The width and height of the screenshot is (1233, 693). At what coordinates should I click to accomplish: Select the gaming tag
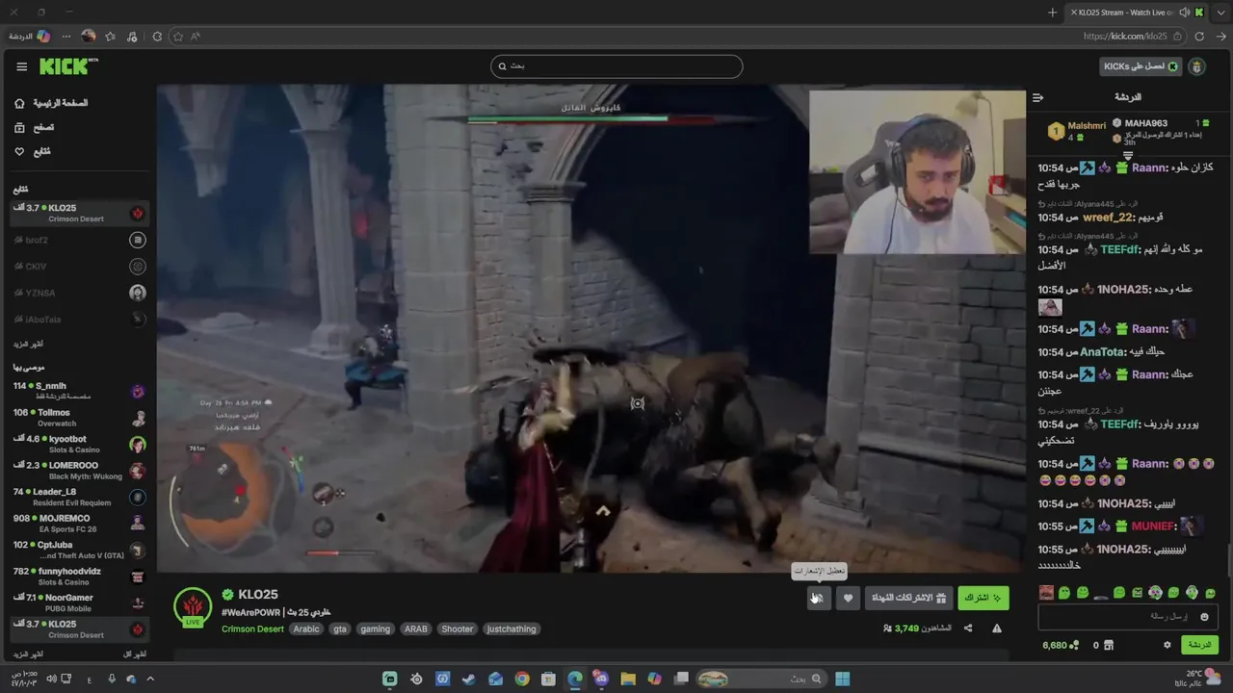pos(376,629)
